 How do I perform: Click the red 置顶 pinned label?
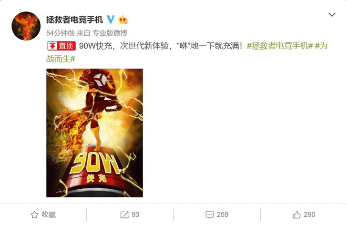tap(61, 46)
